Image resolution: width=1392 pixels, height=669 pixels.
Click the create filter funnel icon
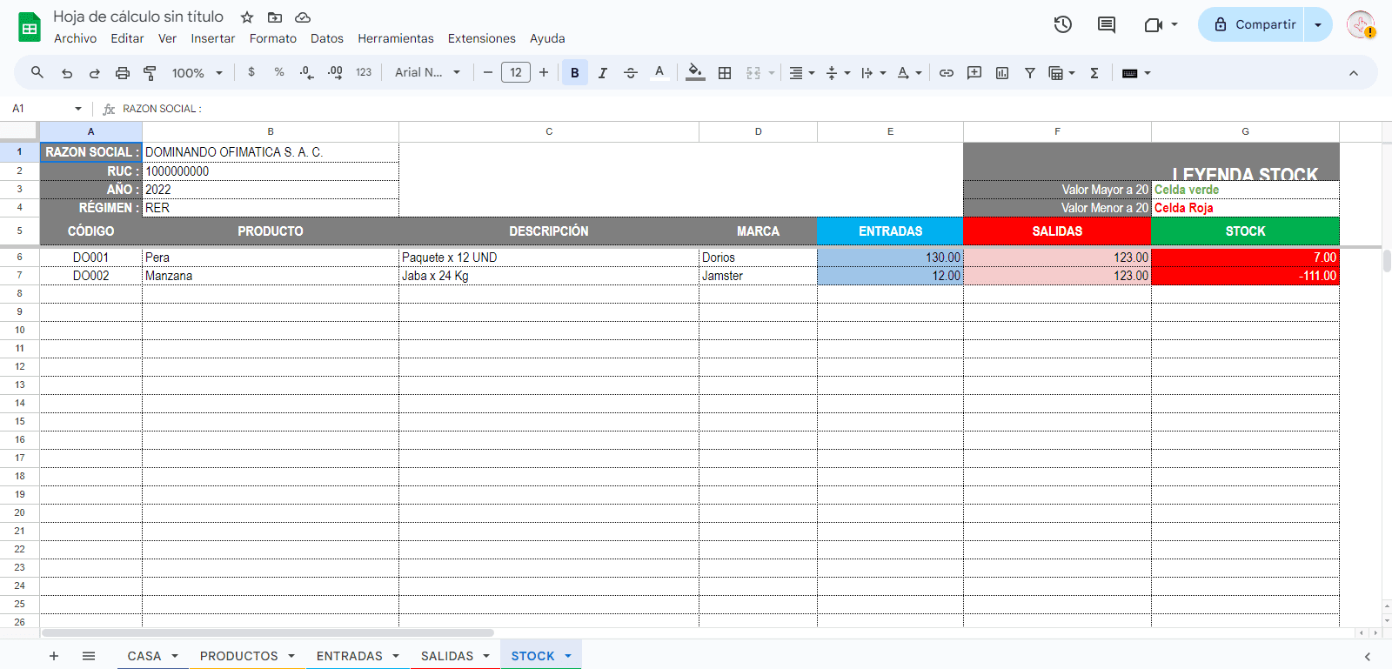coord(1029,73)
